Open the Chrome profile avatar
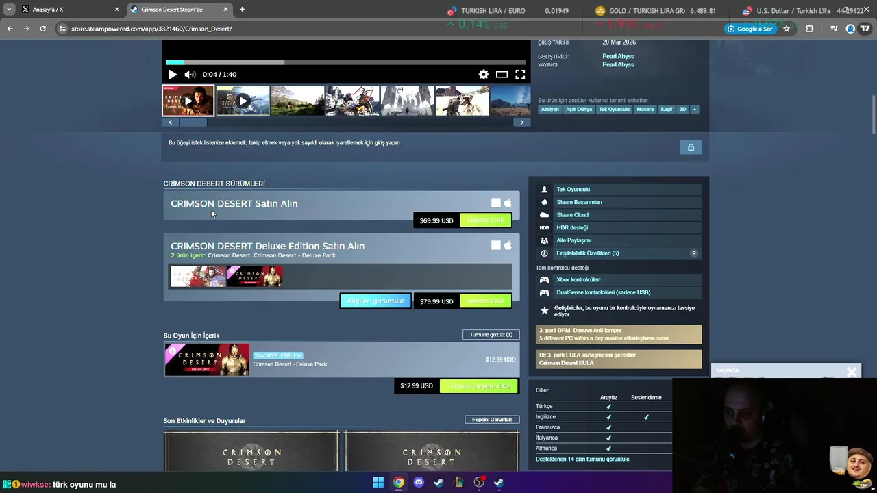877x493 pixels. coord(850,29)
